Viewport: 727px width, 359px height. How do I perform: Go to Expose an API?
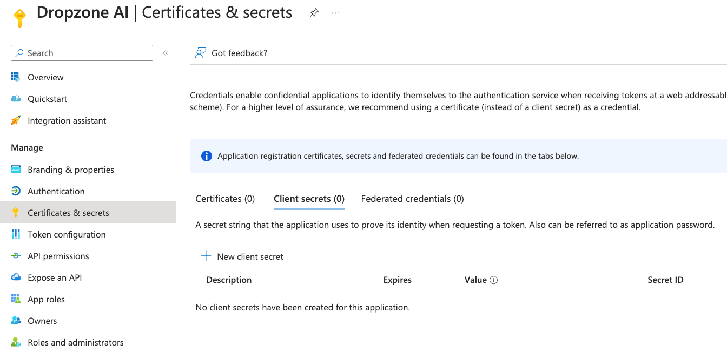(x=55, y=277)
